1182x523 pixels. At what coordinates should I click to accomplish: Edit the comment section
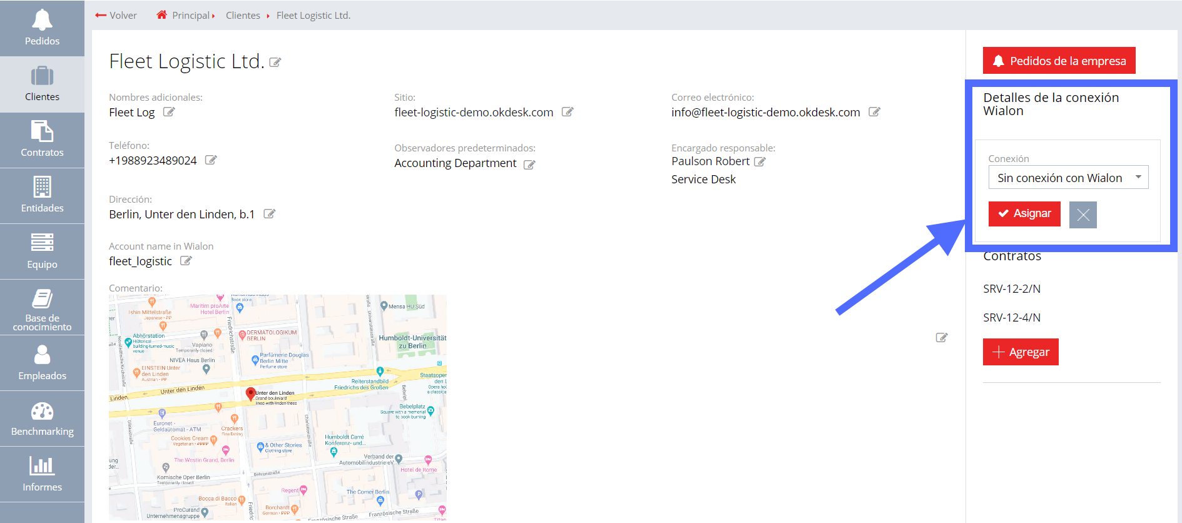click(941, 338)
